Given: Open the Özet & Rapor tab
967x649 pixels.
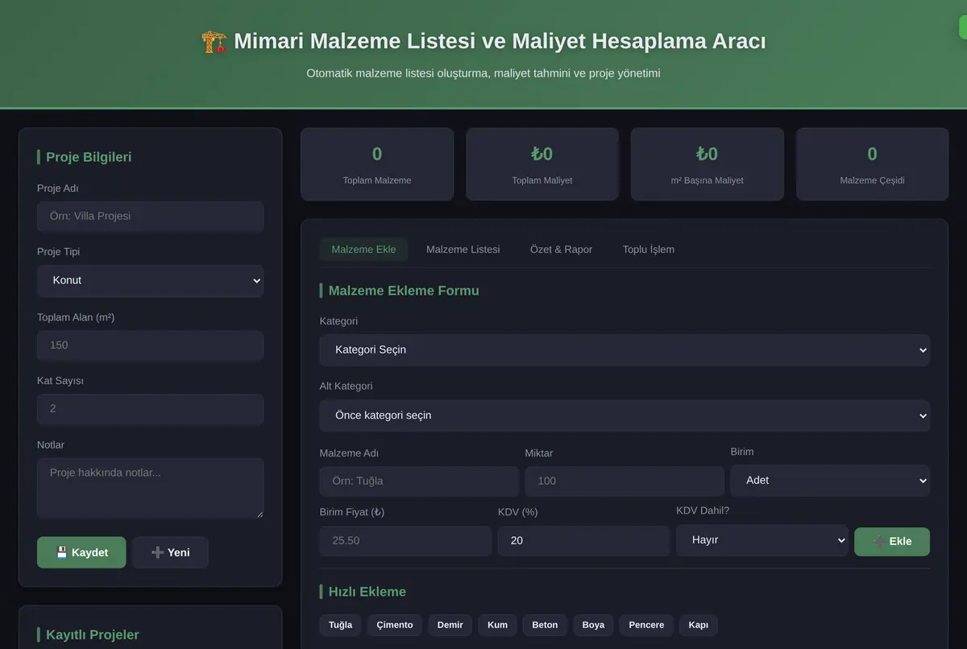Looking at the screenshot, I should click(x=561, y=250).
